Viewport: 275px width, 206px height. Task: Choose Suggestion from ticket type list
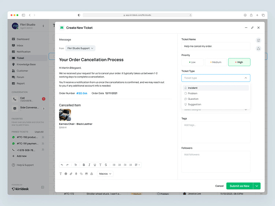tap(216, 104)
